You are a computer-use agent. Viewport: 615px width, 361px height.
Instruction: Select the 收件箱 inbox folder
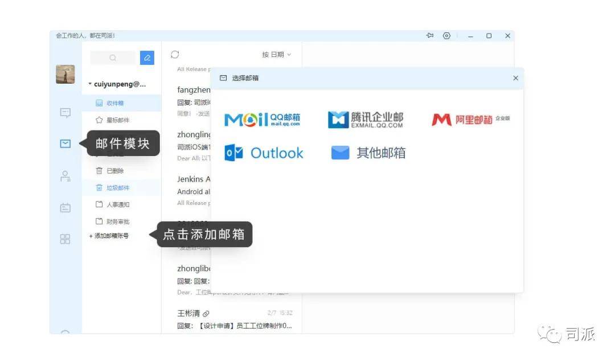pyautogui.click(x=114, y=103)
